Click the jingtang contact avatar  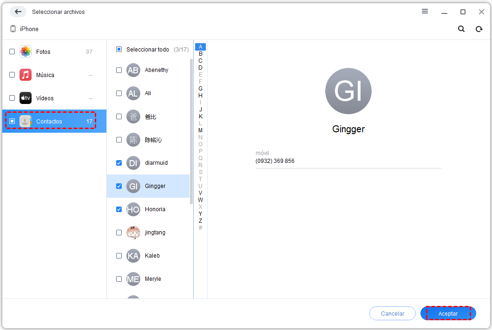coord(133,233)
